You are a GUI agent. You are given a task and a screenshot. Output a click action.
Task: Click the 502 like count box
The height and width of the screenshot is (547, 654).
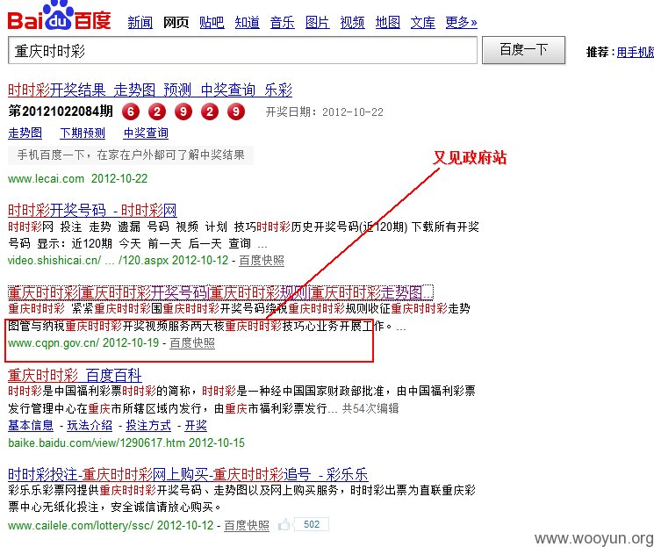(311, 524)
